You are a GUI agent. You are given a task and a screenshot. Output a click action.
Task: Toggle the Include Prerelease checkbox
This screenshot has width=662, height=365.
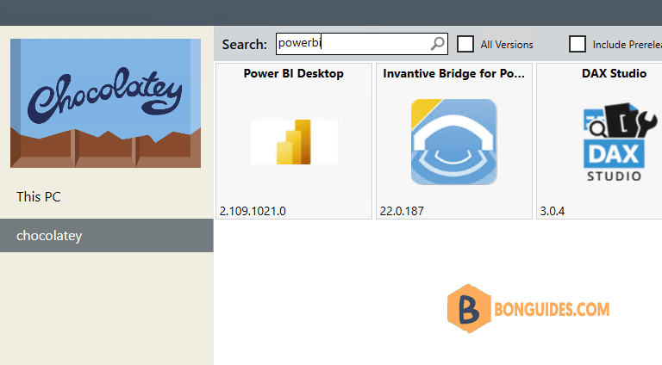tap(578, 44)
